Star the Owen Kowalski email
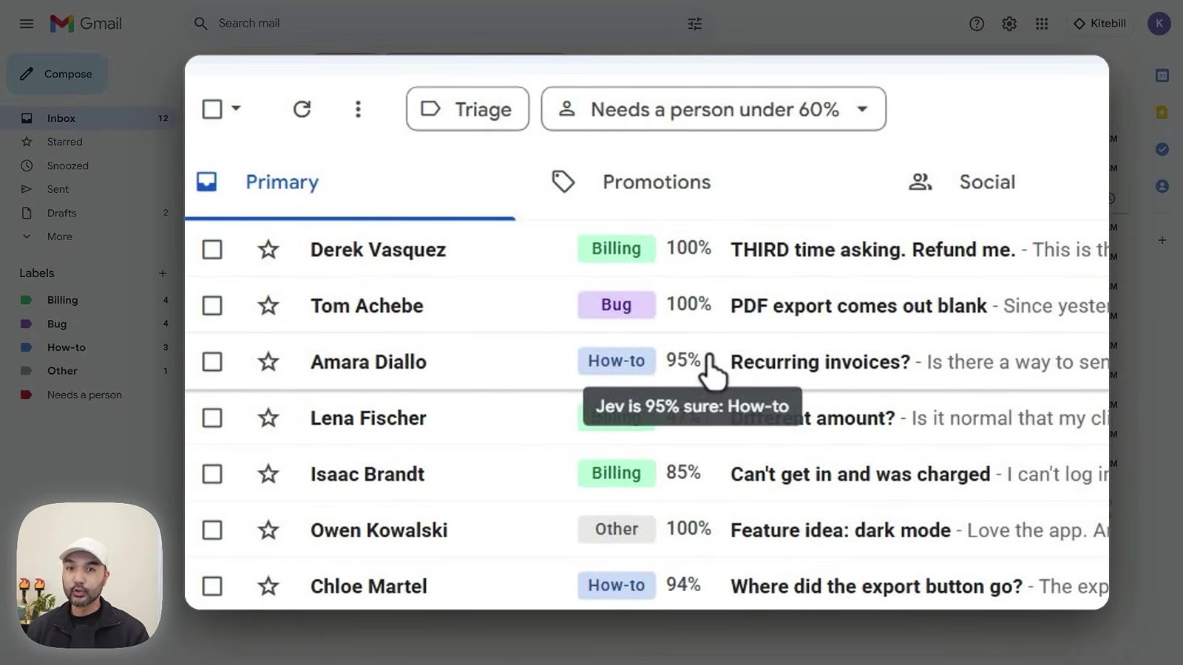Image resolution: width=1183 pixels, height=665 pixels. 268,530
